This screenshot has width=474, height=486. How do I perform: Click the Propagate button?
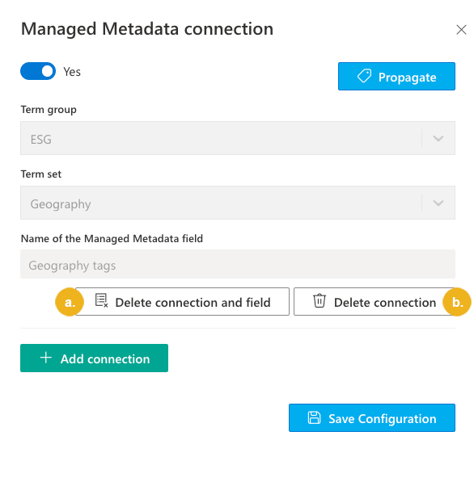pos(396,76)
